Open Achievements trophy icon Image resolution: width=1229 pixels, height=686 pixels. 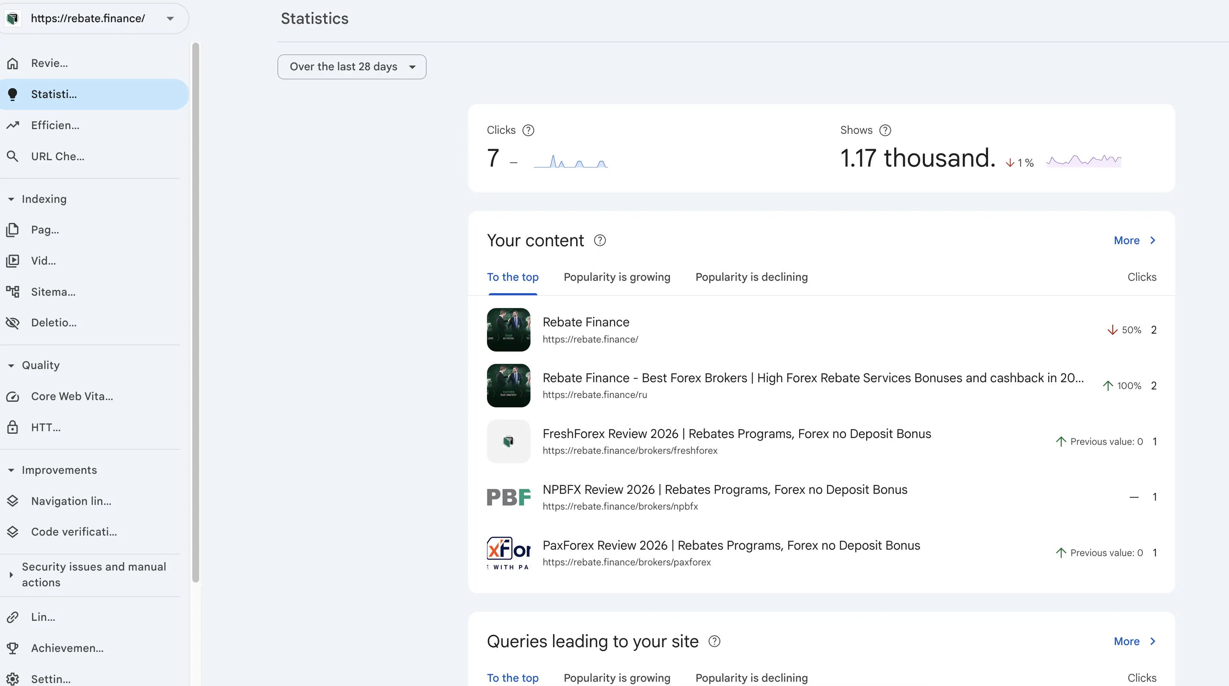13,649
